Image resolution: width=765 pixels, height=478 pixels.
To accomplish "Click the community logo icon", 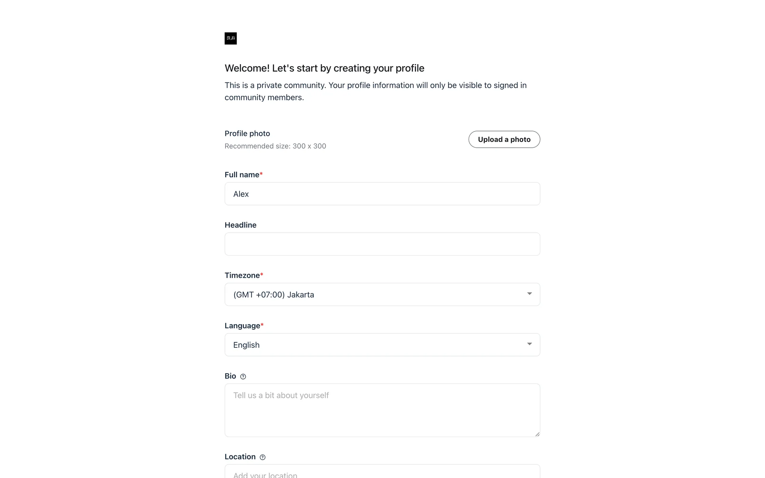I will [x=231, y=38].
